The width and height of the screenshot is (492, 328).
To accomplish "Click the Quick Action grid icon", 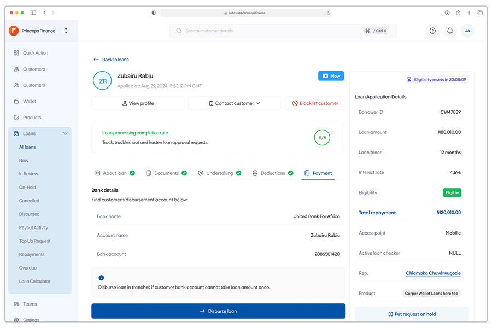I will (16, 53).
